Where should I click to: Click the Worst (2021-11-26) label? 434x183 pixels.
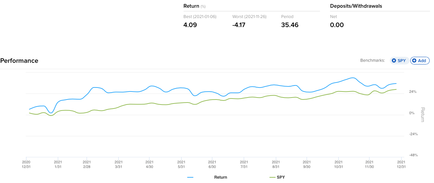coord(249,17)
